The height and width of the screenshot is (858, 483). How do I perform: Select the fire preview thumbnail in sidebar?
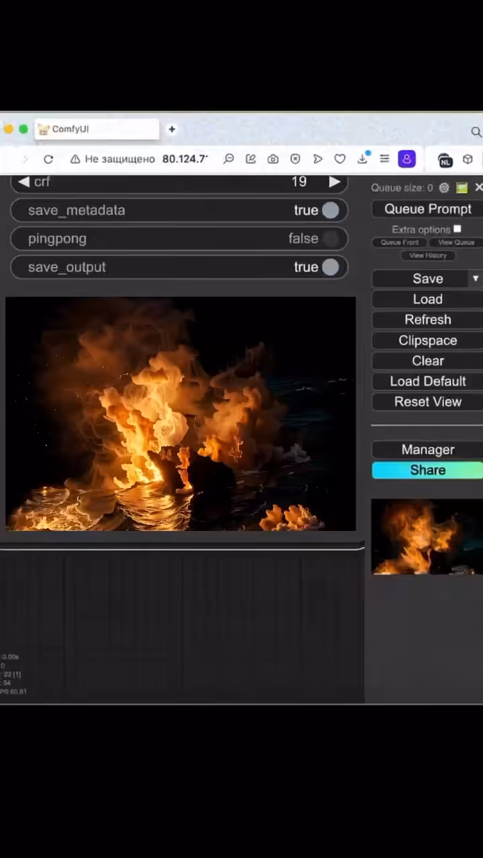[427, 537]
